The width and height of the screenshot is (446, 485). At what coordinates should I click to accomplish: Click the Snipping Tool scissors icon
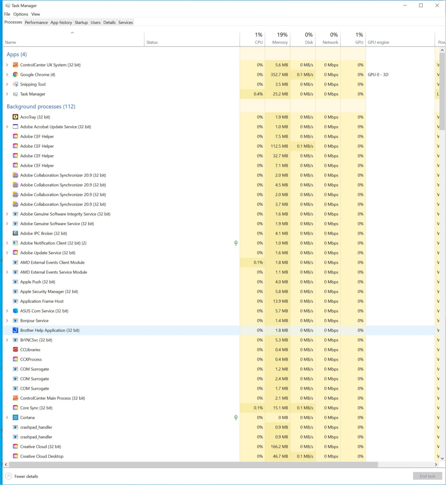coord(15,84)
